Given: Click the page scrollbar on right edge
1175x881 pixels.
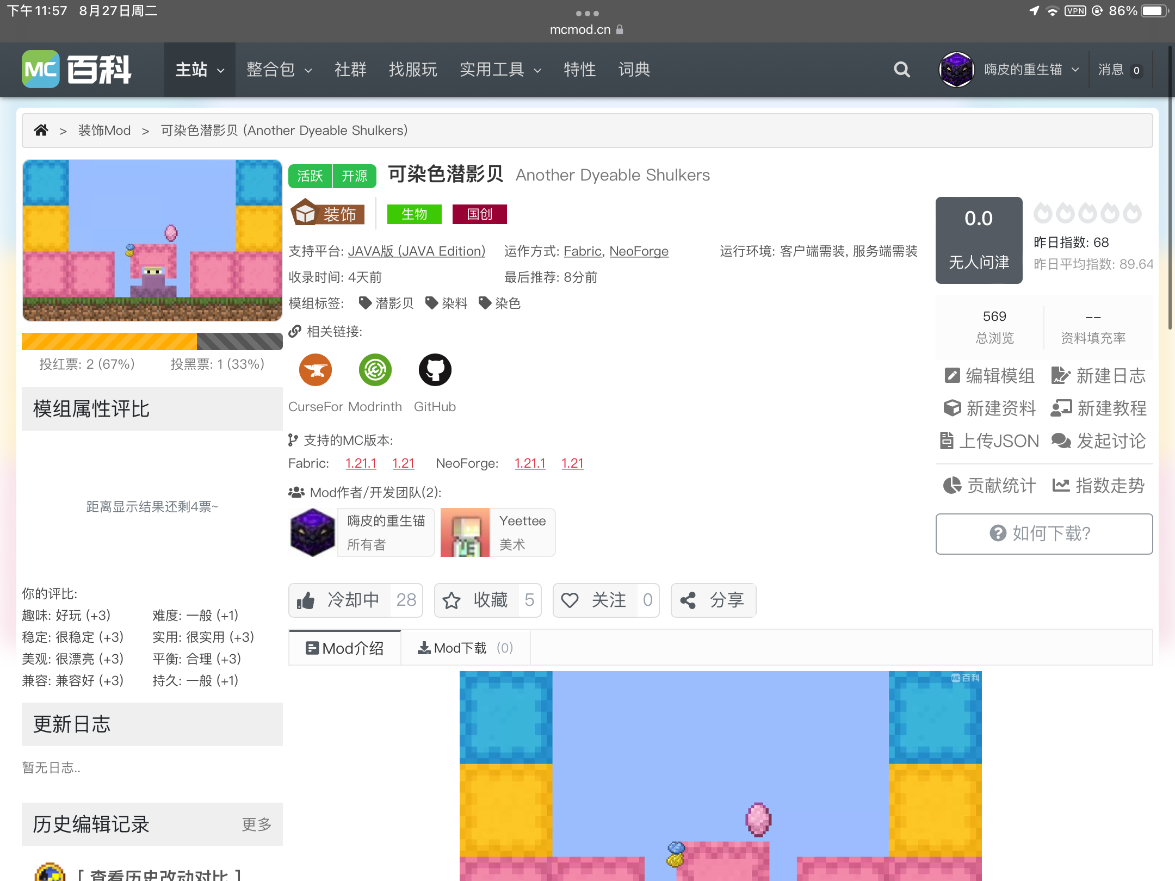Looking at the screenshot, I should [1170, 188].
